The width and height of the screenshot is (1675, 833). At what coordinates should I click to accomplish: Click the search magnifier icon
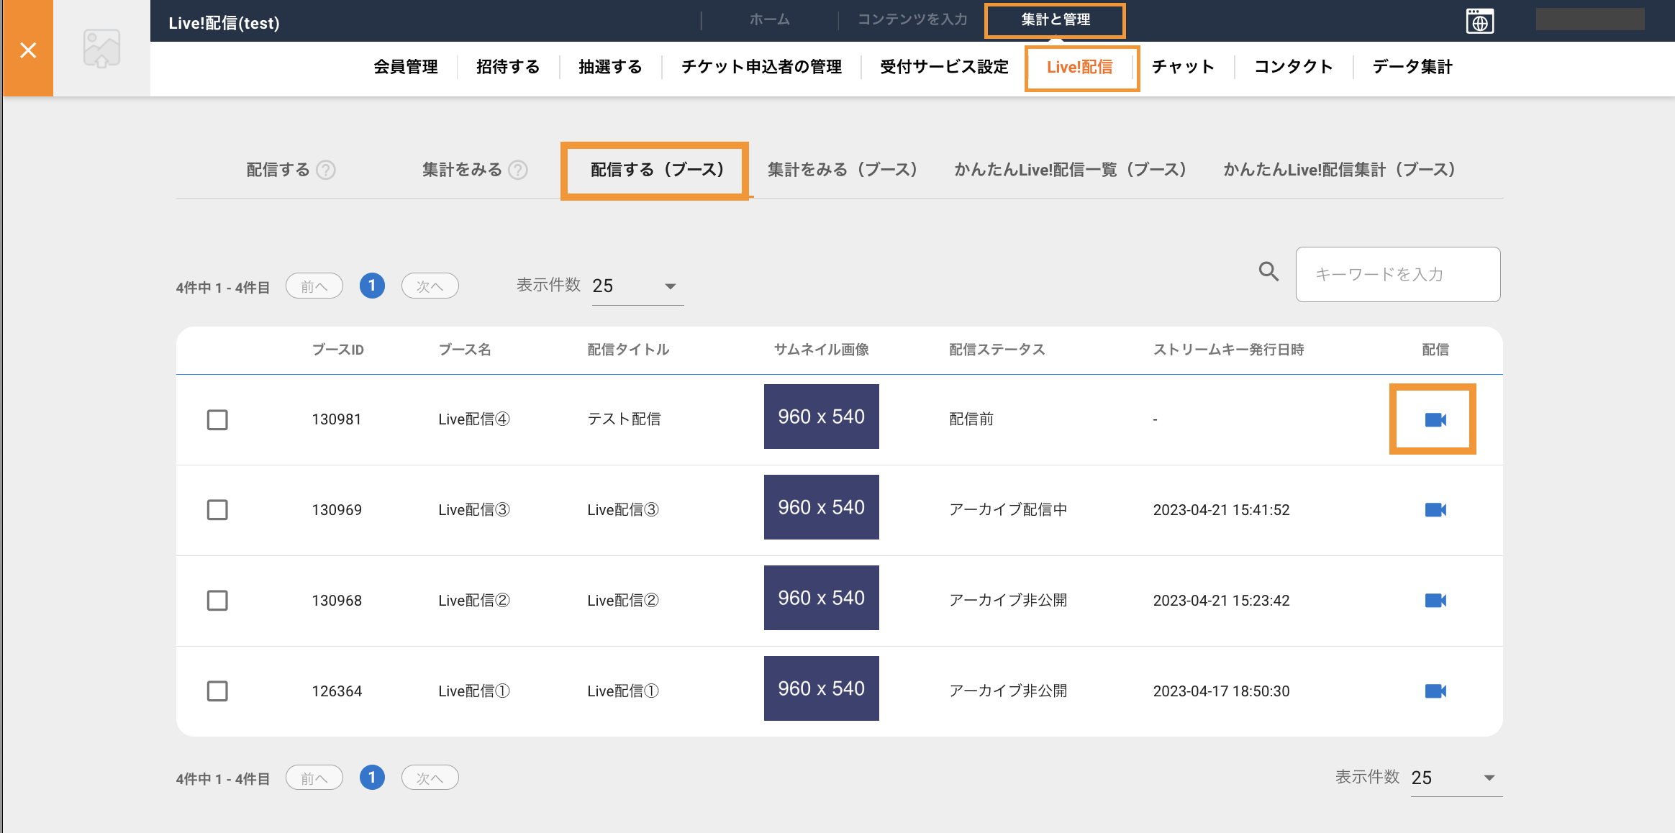[x=1268, y=271]
